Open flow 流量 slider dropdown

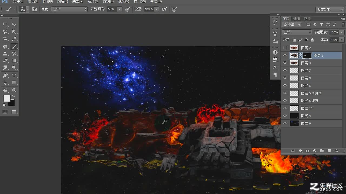pos(156,9)
